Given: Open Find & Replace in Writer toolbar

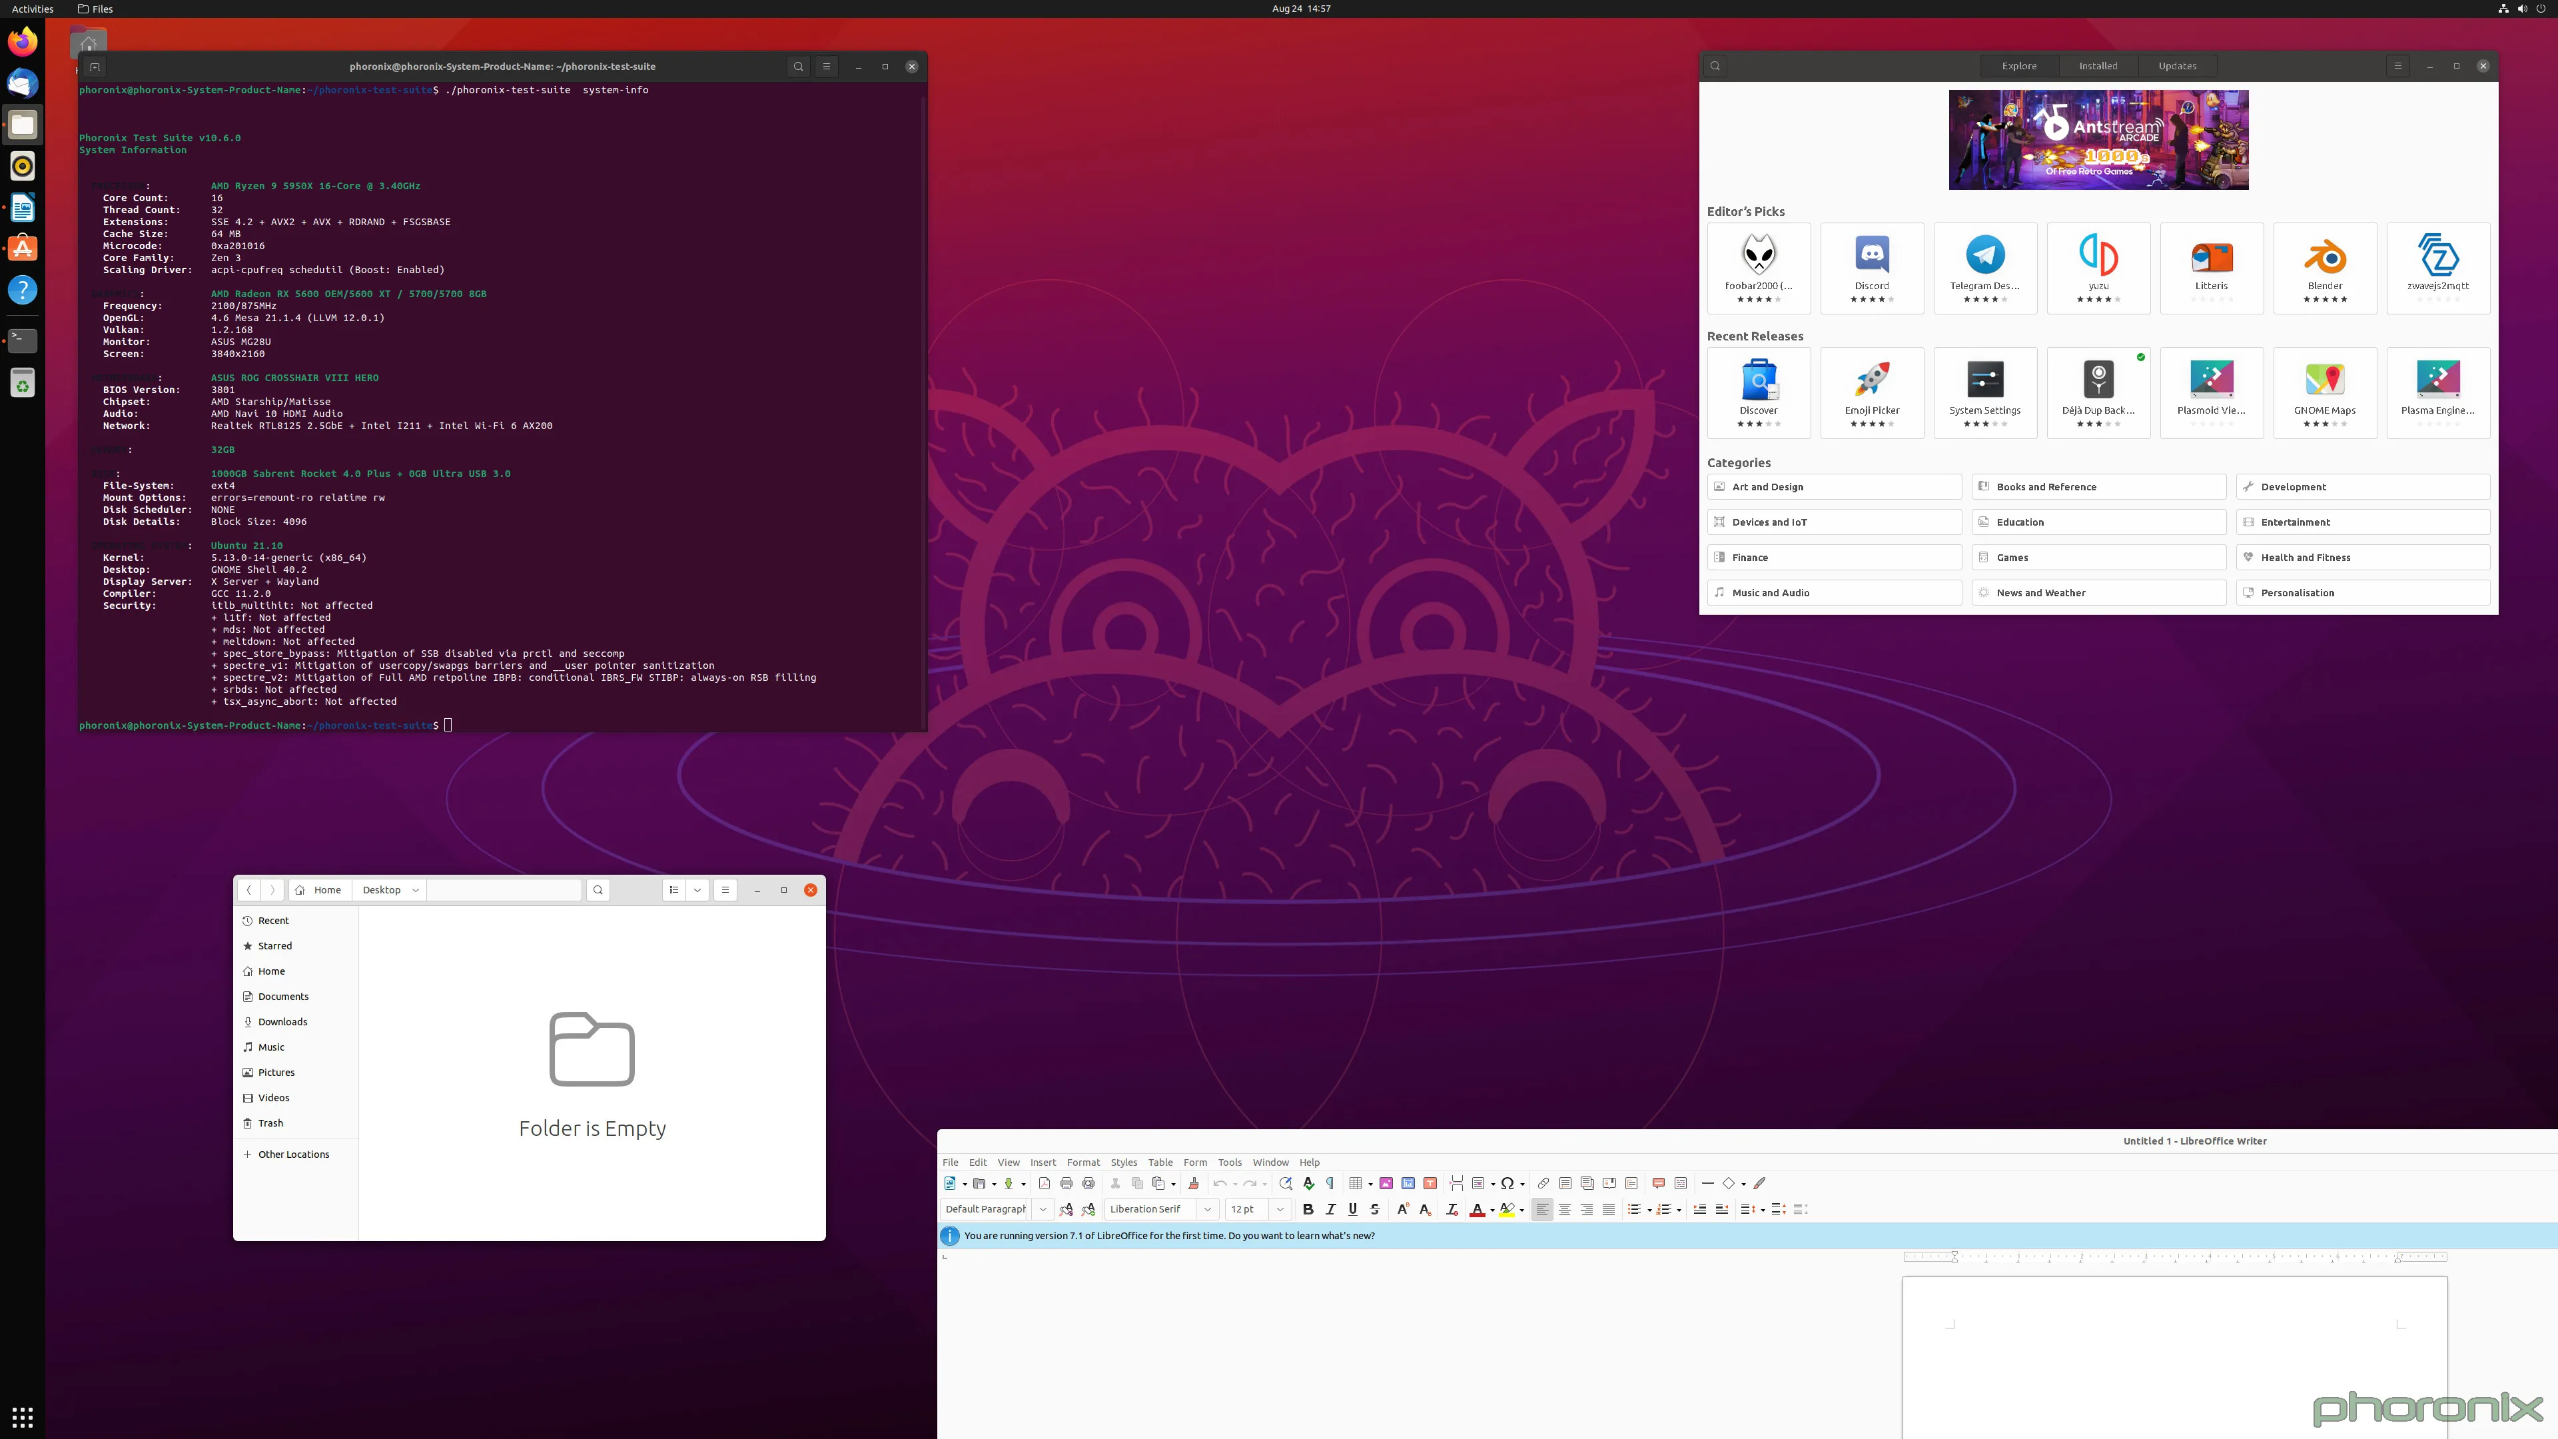Looking at the screenshot, I should coord(1286,1183).
